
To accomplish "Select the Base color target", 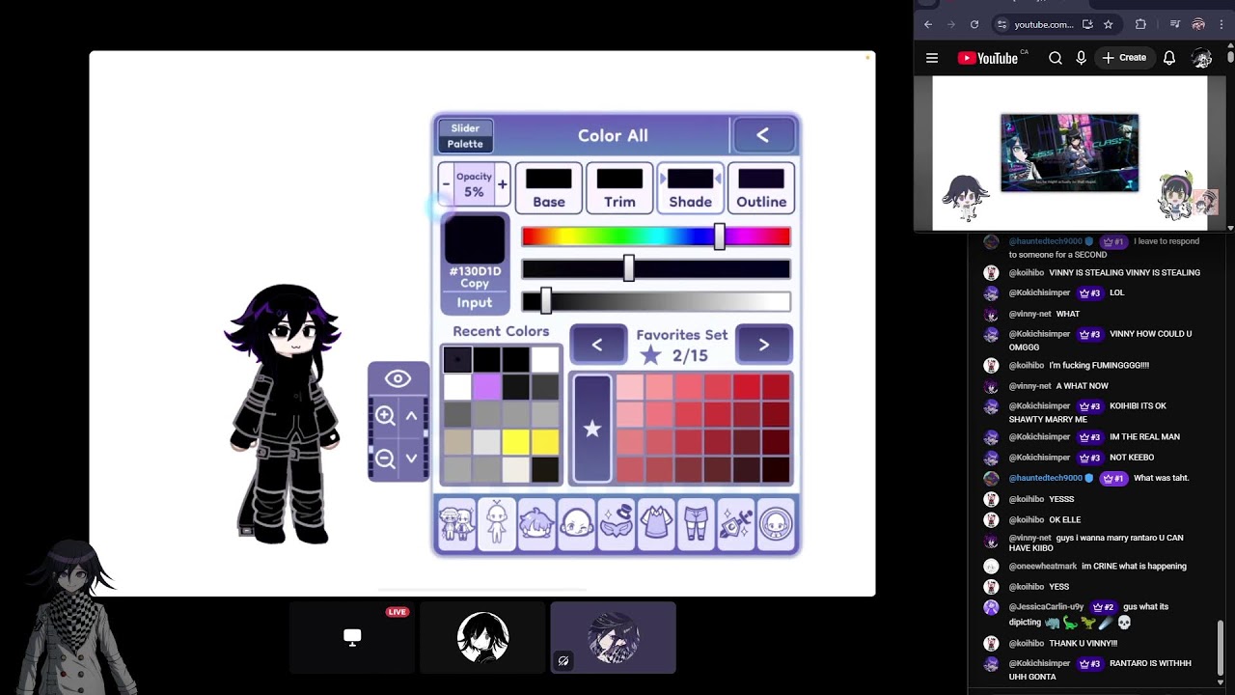I will tap(549, 187).
